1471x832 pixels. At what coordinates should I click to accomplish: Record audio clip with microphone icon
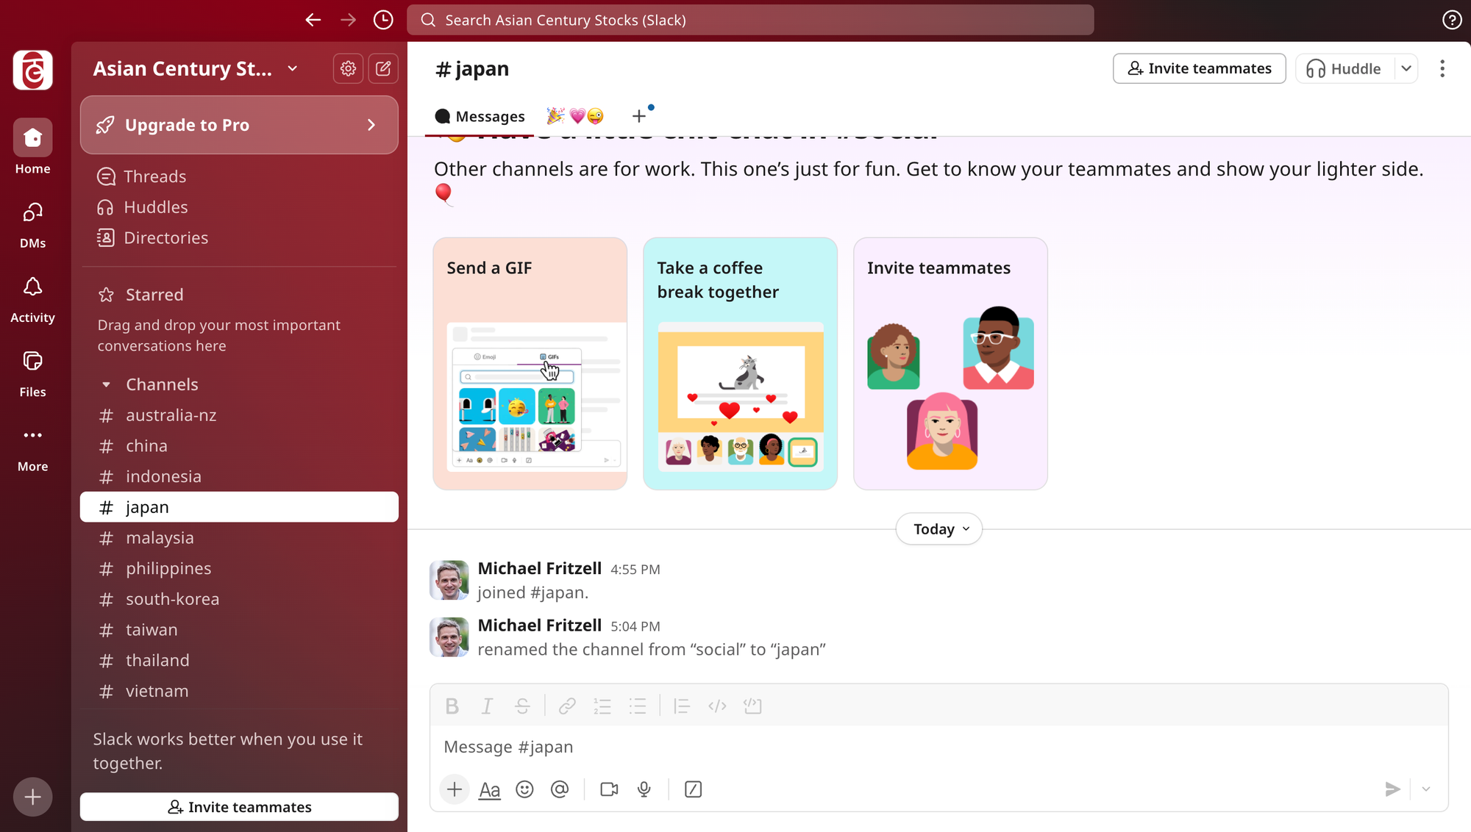click(x=644, y=789)
